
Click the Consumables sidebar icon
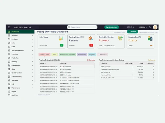pyautogui.click(x=9, y=65)
